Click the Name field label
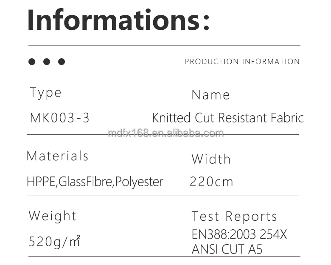The height and width of the screenshot is (265, 331). [x=210, y=95]
